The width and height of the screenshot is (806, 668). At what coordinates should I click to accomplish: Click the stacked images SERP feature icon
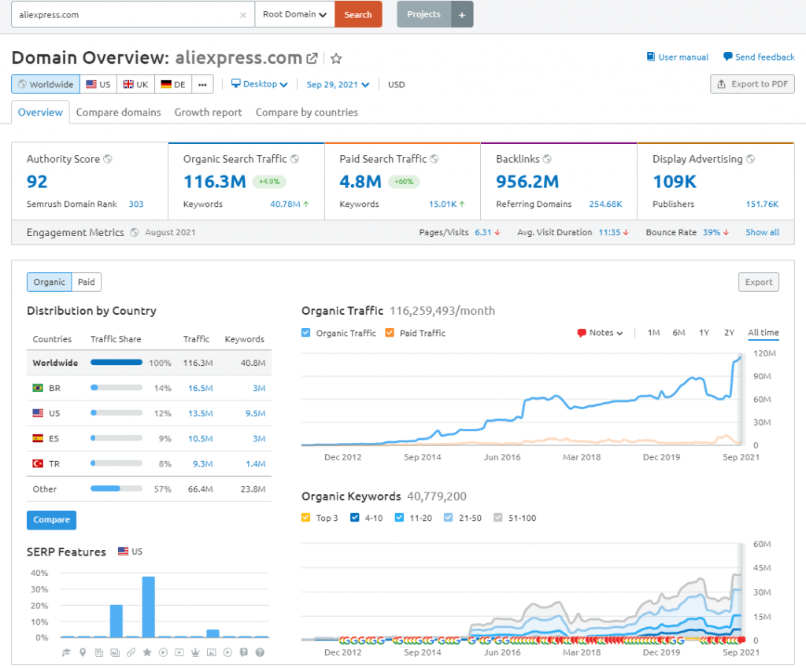(115, 652)
